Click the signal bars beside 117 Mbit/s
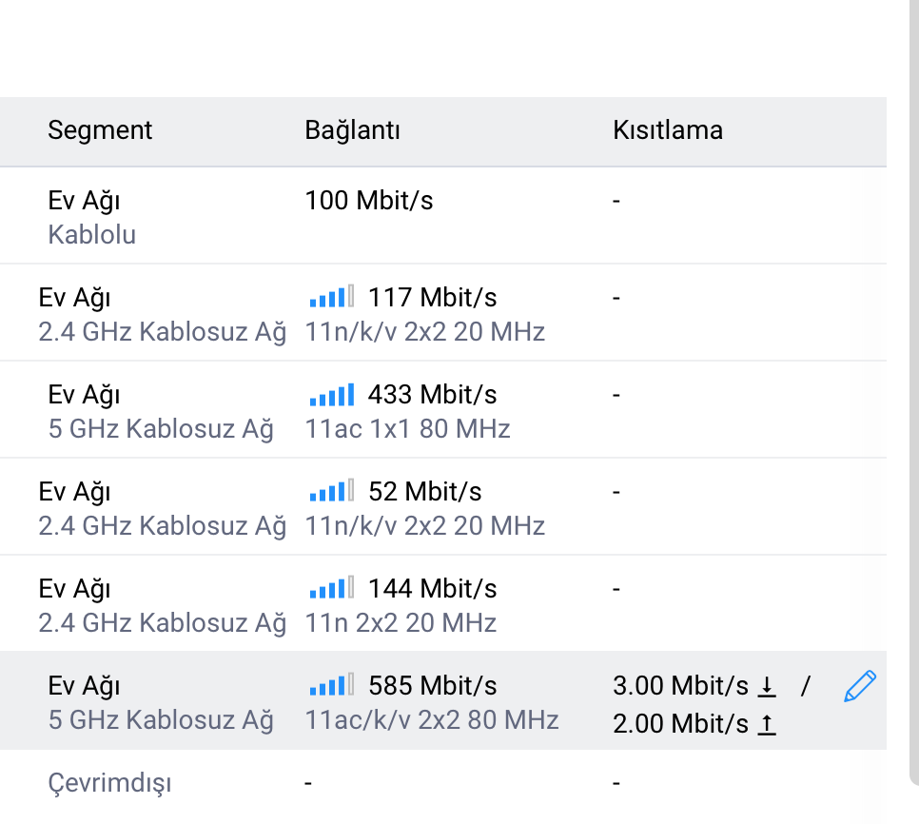The width and height of the screenshot is (919, 824). pos(332,296)
